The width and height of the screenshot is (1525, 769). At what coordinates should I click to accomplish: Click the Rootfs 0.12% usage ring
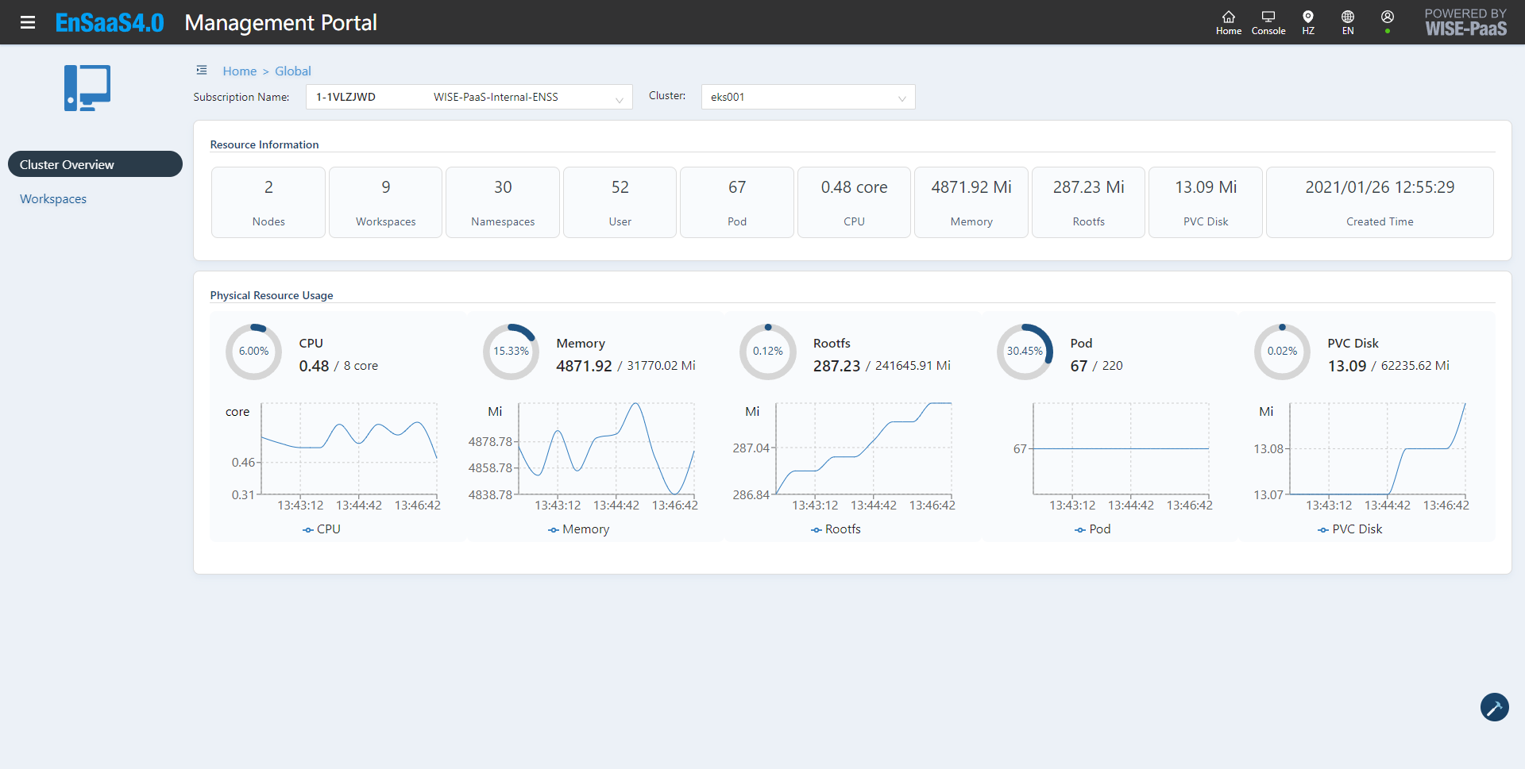point(767,352)
